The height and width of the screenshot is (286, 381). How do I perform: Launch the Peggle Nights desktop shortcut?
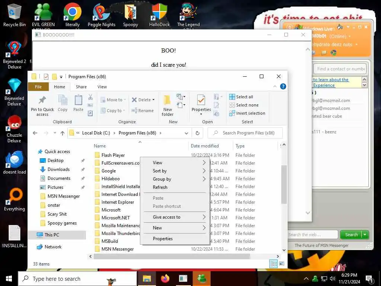coord(102,15)
